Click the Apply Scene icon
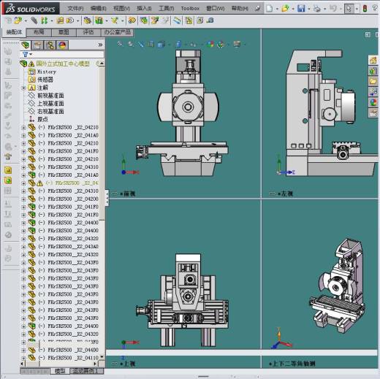 click(221, 45)
